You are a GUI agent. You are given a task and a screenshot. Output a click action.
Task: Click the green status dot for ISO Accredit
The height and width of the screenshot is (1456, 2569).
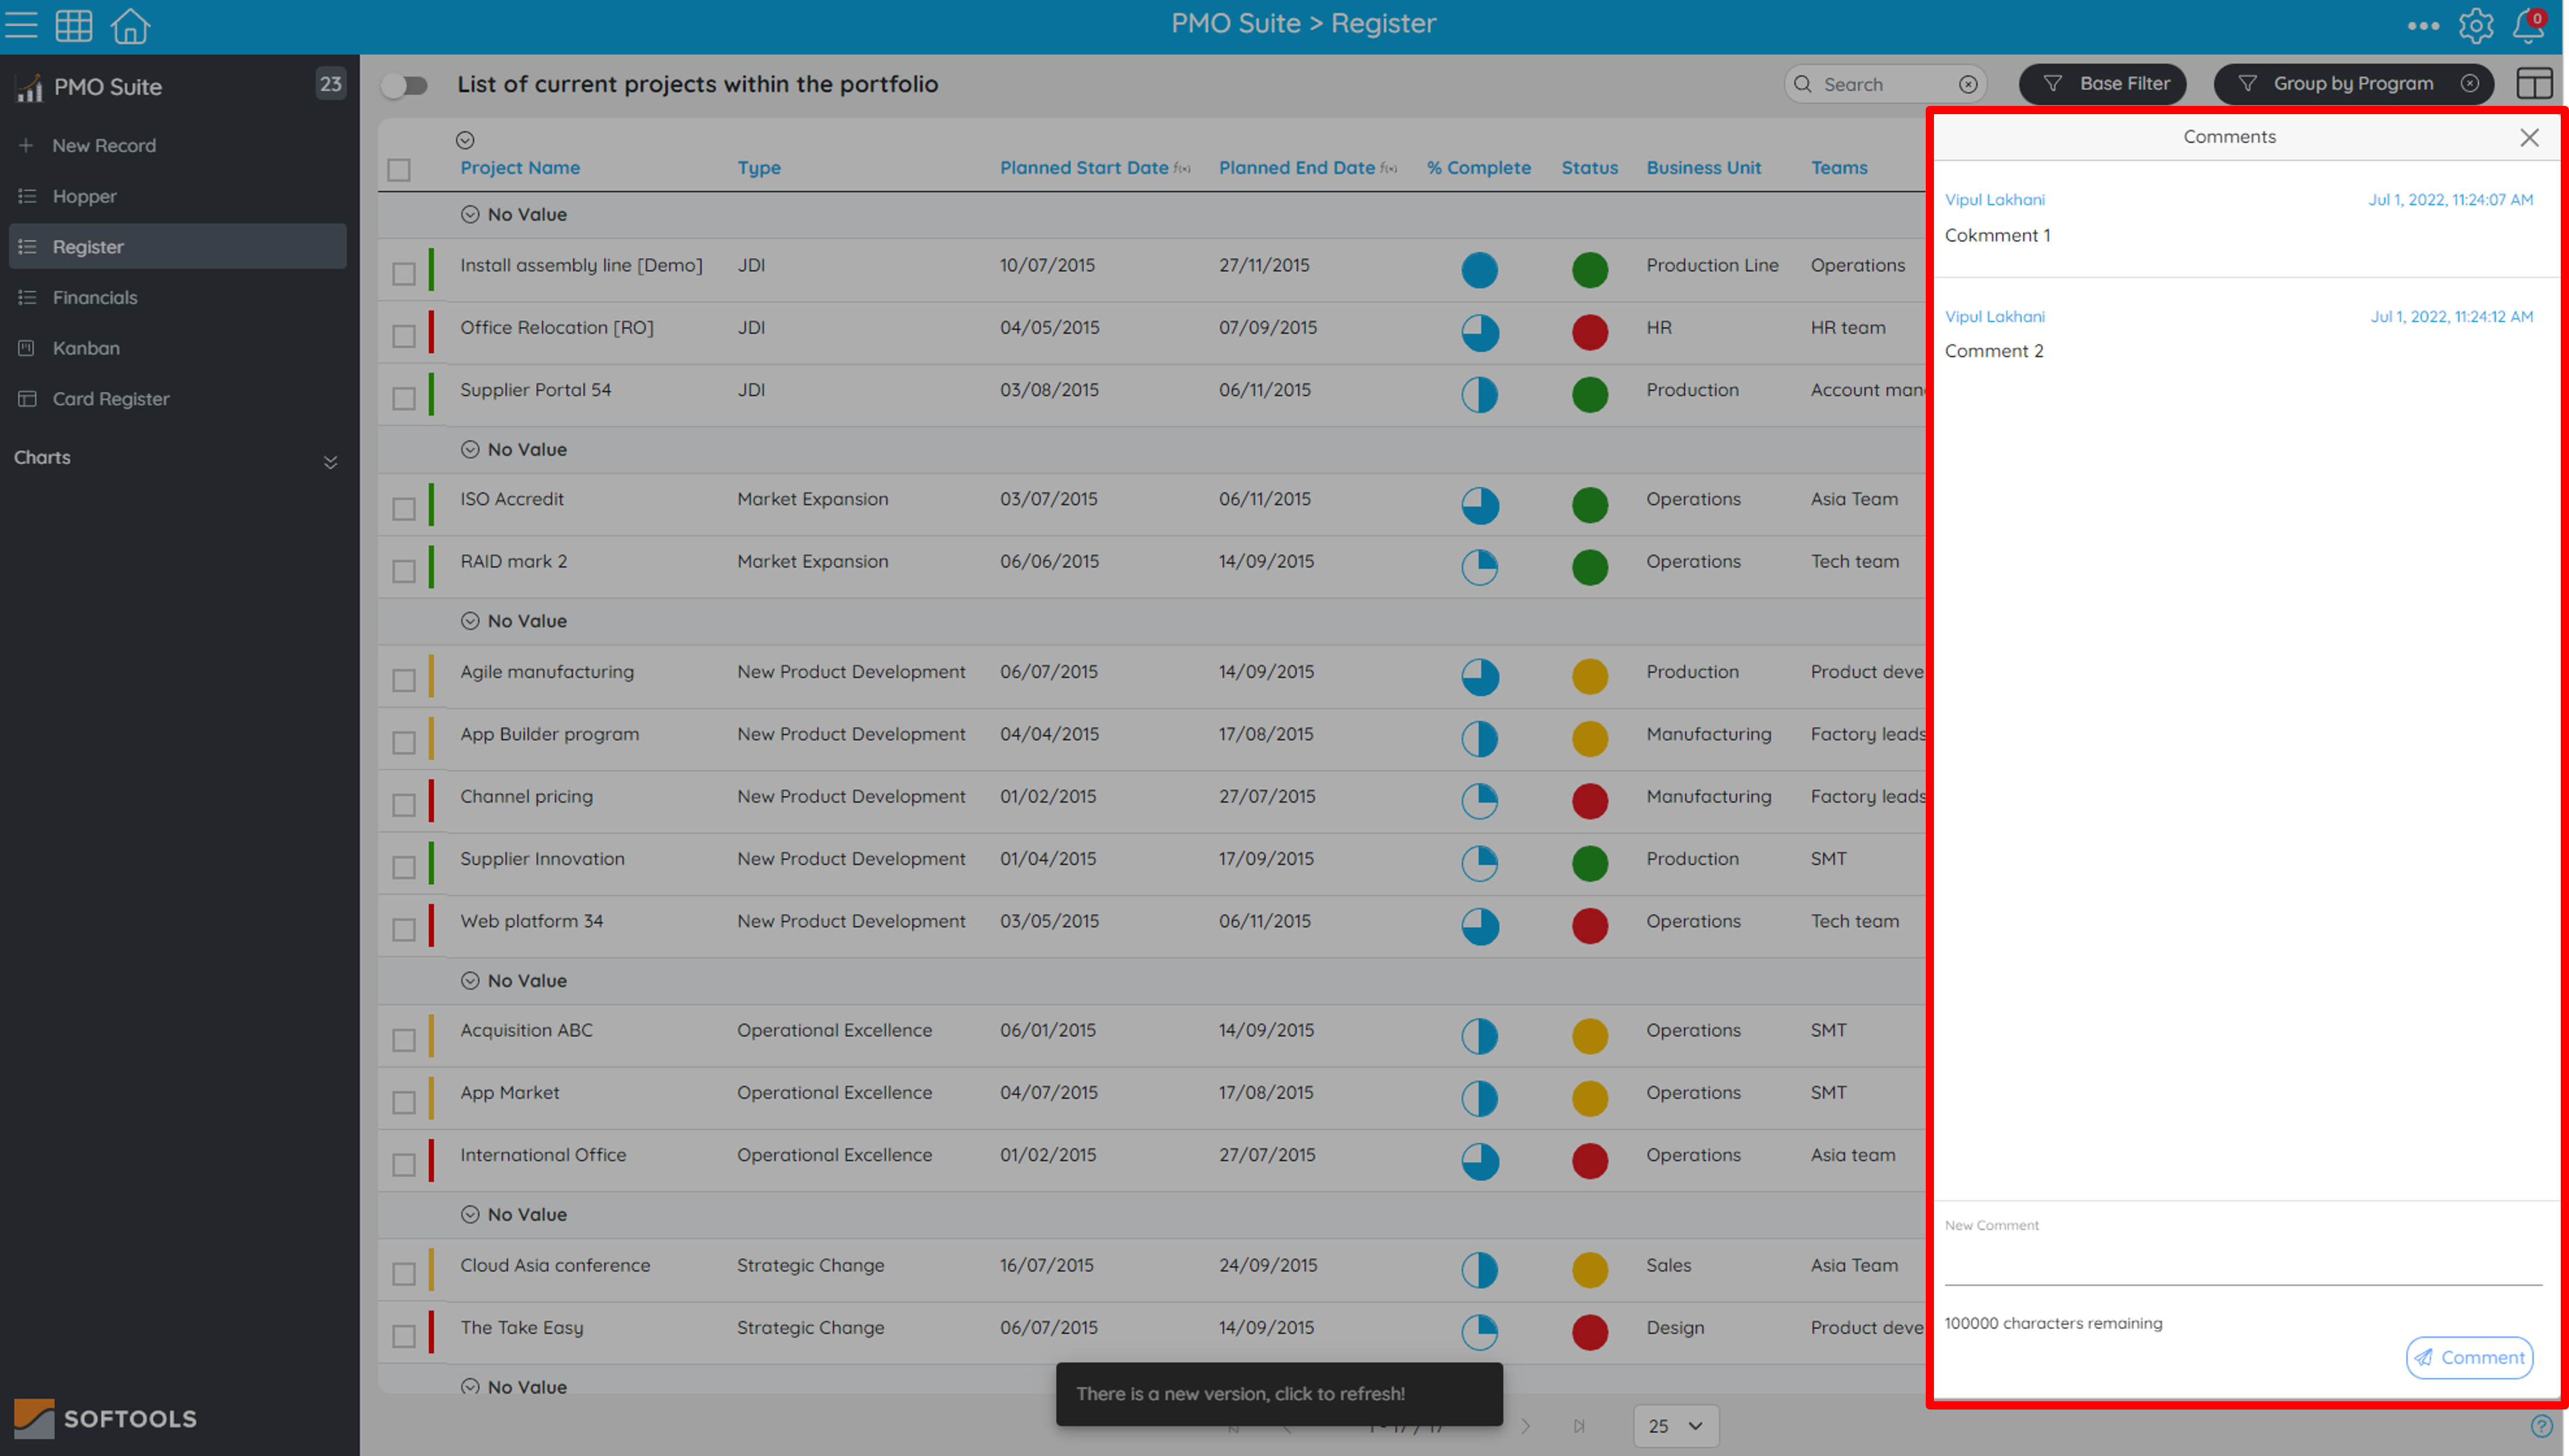click(x=1590, y=505)
